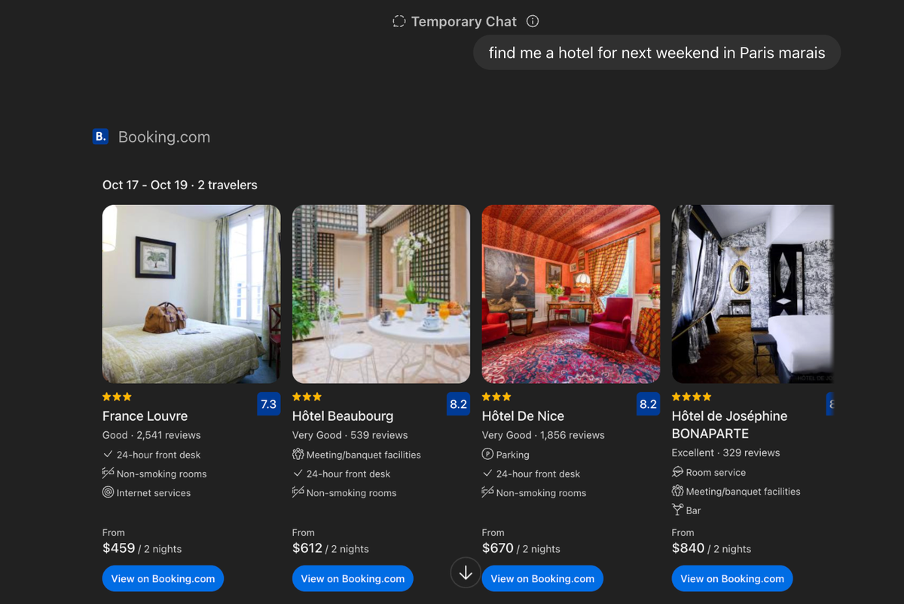The width and height of the screenshot is (904, 604).
Task: Click the 2 travelers selection
Action: tap(228, 185)
